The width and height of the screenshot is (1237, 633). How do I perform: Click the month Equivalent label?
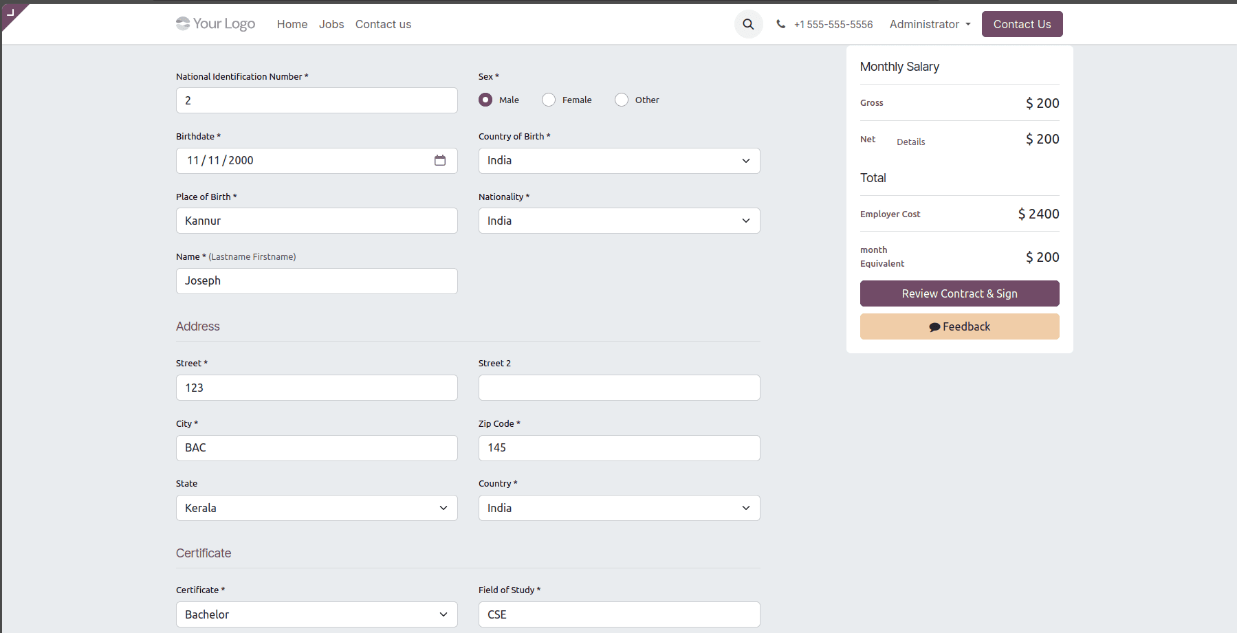click(x=882, y=256)
